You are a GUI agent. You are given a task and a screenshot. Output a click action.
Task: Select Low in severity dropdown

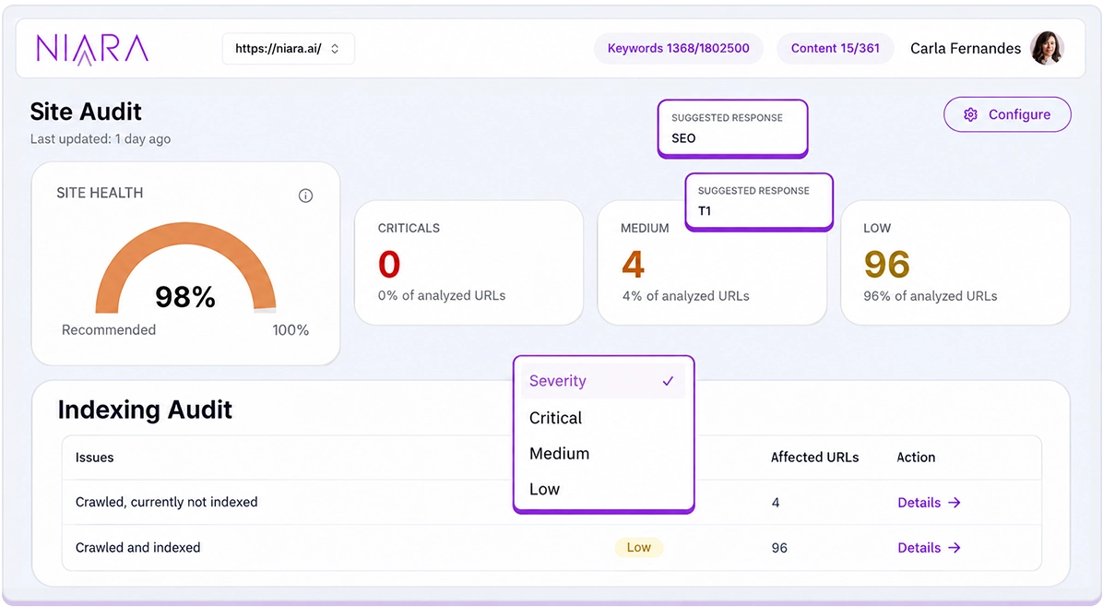[x=603, y=490]
